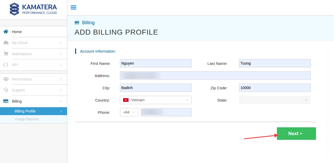This screenshot has height=163, width=334.
Task: Click the City field
Action: click(x=156, y=88)
